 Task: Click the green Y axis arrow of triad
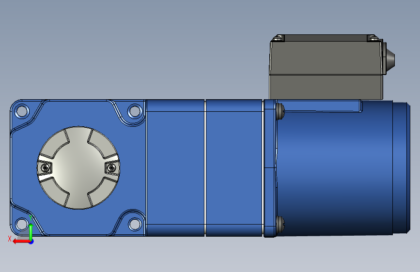point(31,231)
